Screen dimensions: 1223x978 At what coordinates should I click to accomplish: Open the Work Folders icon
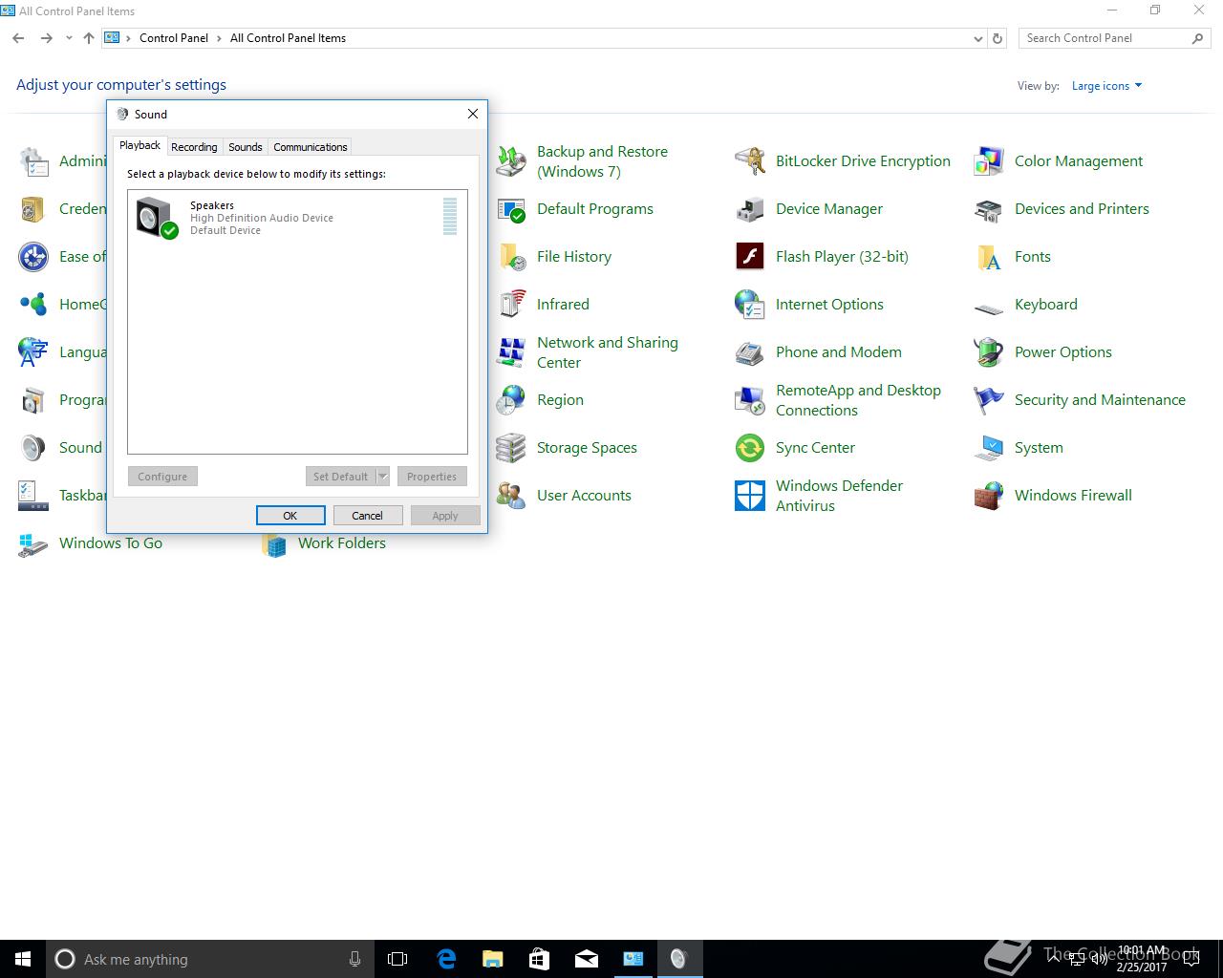click(274, 543)
